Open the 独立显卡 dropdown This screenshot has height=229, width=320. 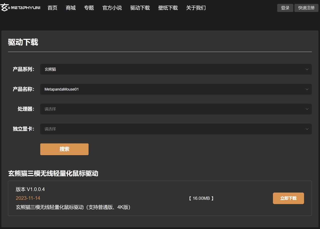coord(176,129)
